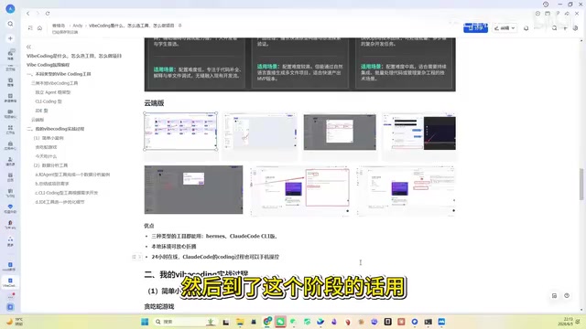Open the weather widget on taskbar
The height and width of the screenshot is (329, 586).
click(15, 322)
